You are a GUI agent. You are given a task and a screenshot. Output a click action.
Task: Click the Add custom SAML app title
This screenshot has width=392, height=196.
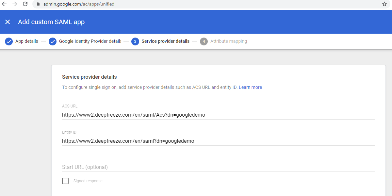point(51,22)
